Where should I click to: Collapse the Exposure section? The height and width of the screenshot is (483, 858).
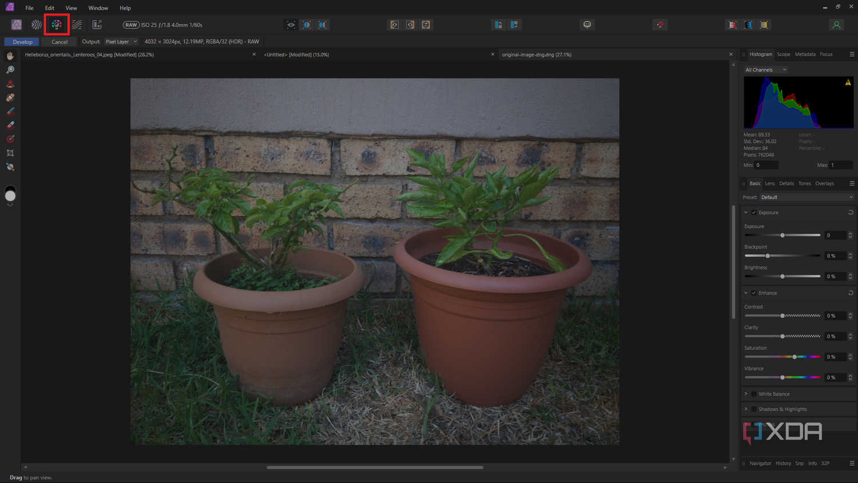click(746, 212)
